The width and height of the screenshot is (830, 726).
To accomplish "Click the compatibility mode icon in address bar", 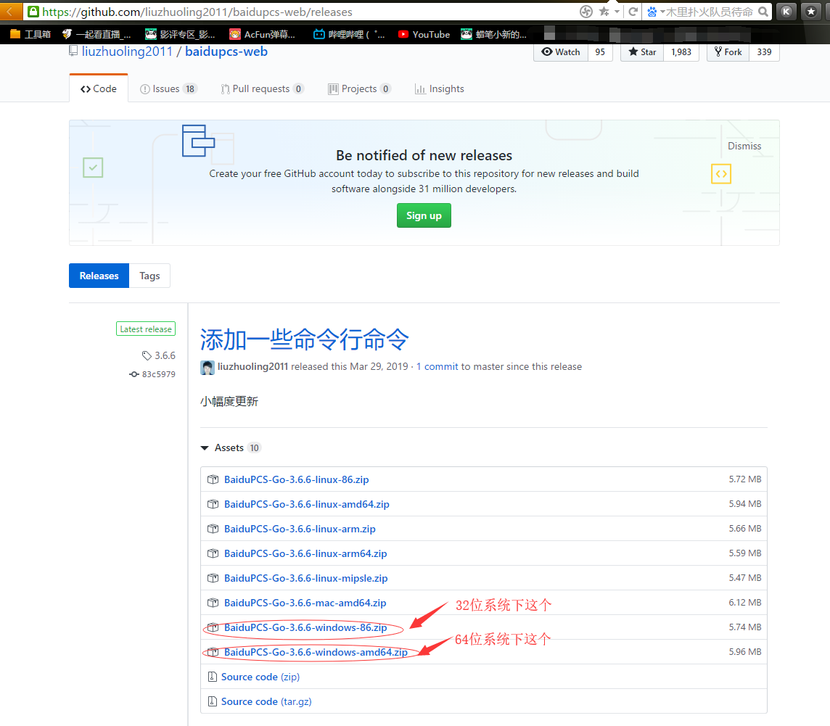I will [x=586, y=12].
